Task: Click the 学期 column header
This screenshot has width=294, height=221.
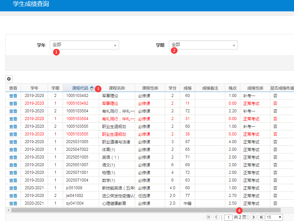Action: 55,88
